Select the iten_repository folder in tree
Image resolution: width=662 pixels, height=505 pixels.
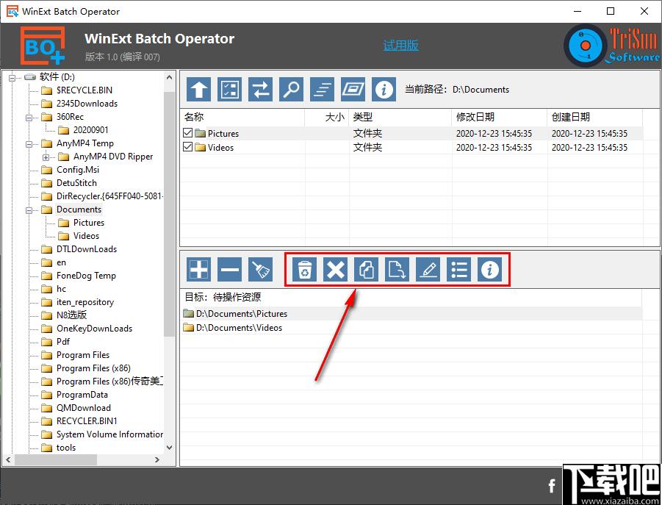[x=85, y=302]
